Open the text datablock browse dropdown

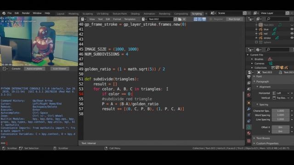point(144,19)
